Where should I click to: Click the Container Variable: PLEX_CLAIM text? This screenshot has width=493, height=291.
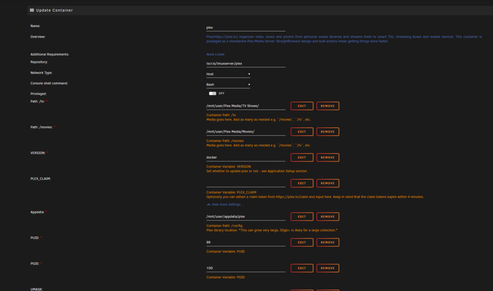231,192
